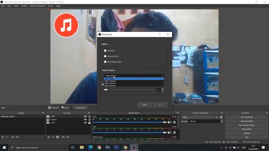
Task: Choose OBS-Camera3 from the dropdown list
Action: click(x=134, y=83)
